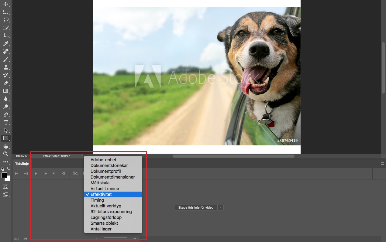
Task: Select the History Brush tool
Action: click(x=6, y=75)
